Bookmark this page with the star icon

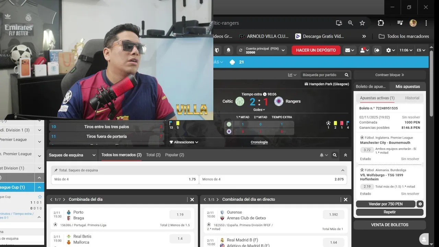(x=362, y=23)
